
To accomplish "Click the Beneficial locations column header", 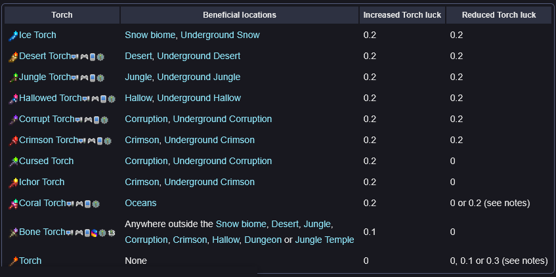I will click(x=240, y=15).
